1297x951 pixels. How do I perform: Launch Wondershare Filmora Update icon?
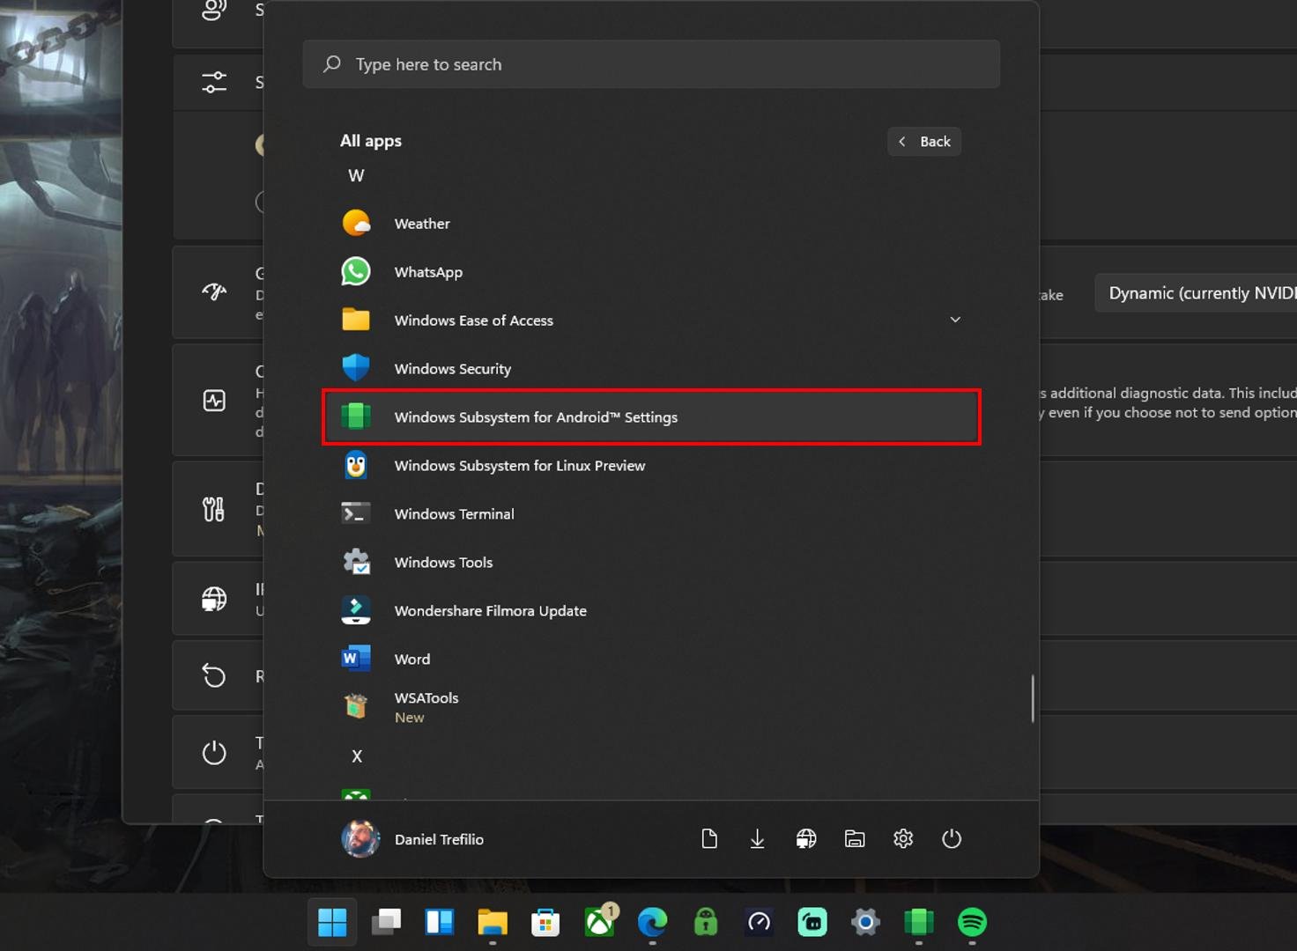point(356,610)
